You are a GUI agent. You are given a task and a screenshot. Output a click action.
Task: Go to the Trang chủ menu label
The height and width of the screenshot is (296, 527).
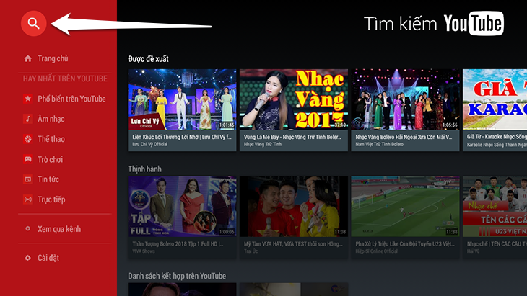pyautogui.click(x=53, y=58)
